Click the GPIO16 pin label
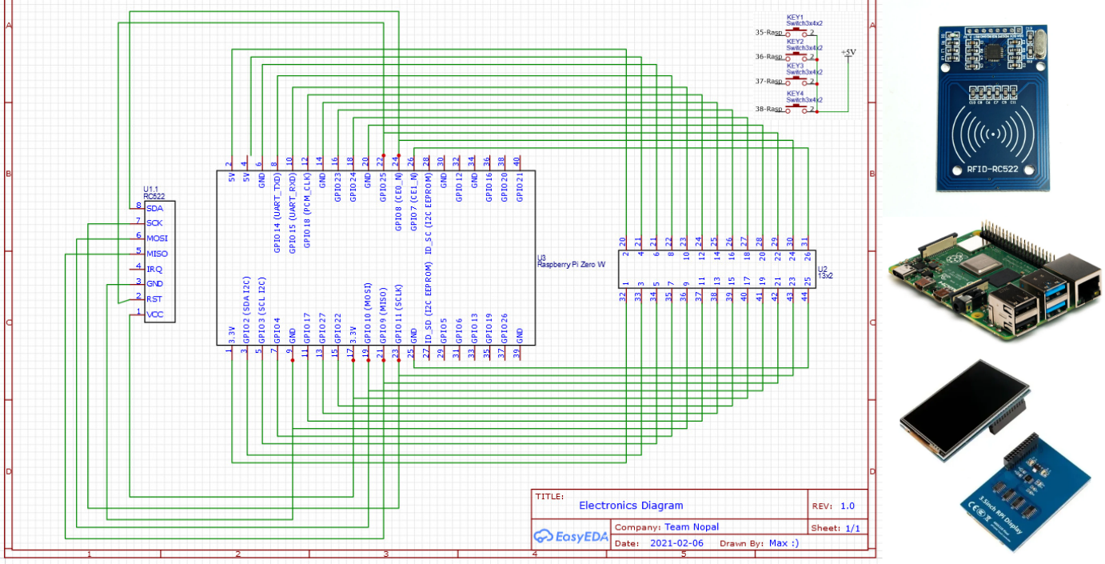1105x564 pixels. [489, 186]
